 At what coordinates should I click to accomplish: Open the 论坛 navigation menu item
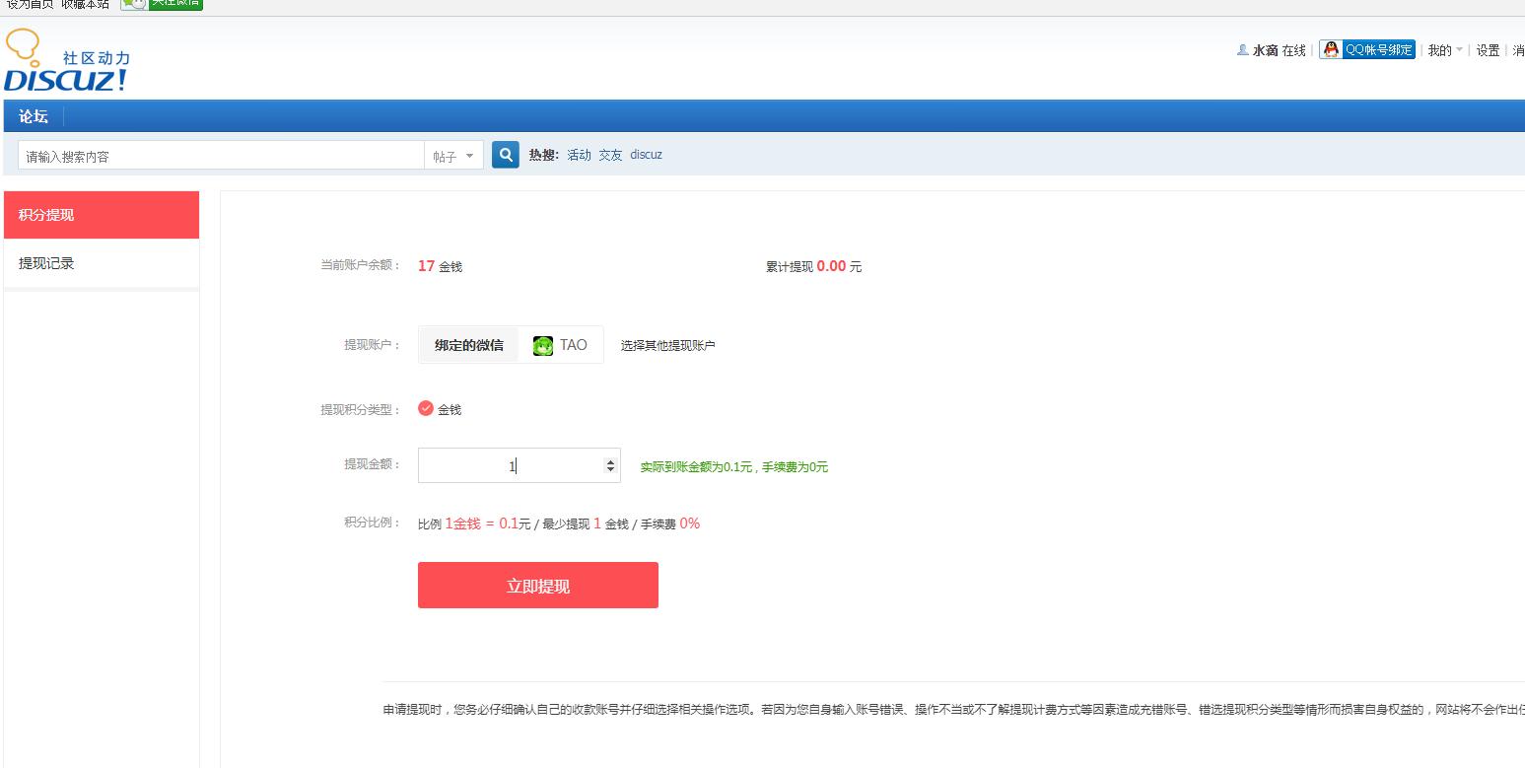tap(34, 116)
